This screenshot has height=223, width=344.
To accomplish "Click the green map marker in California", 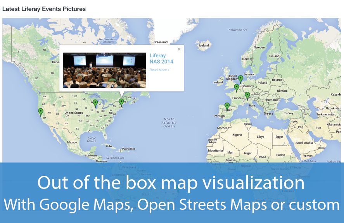I will point(41,112).
